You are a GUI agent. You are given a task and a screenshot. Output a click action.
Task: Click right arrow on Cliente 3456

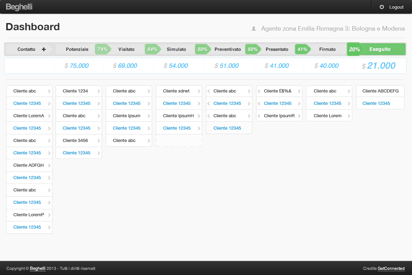[x=99, y=141]
